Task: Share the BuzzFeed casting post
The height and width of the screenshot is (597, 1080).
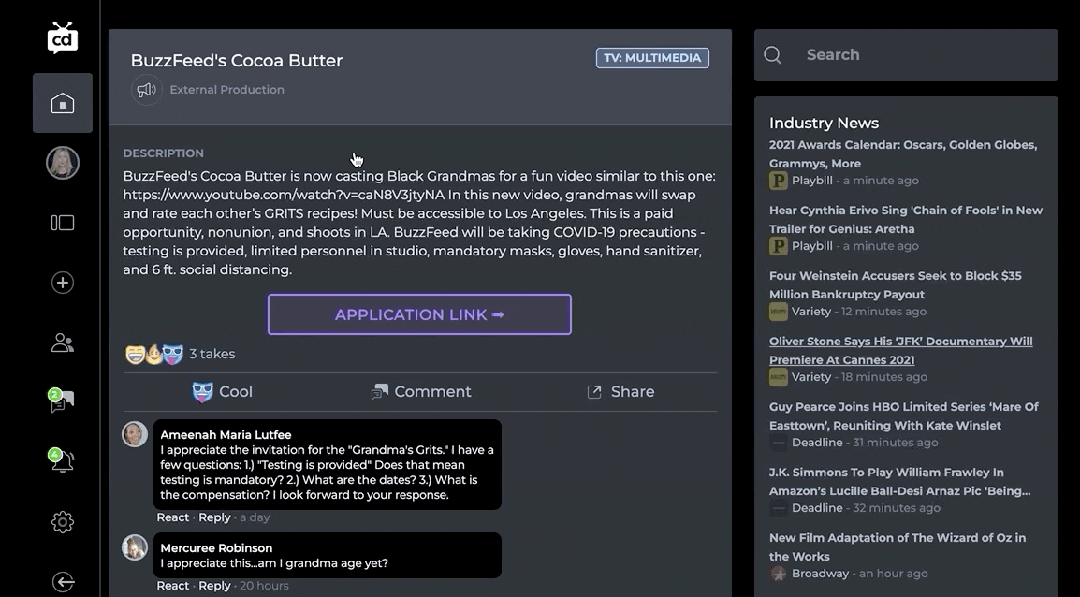Action: pyautogui.click(x=620, y=391)
